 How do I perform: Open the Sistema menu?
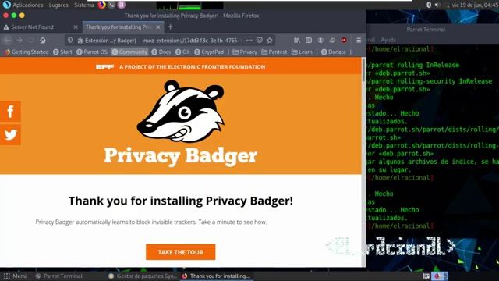pyautogui.click(x=83, y=5)
